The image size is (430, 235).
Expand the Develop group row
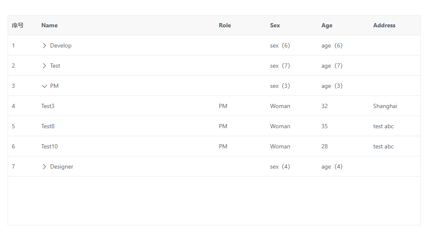44,45
